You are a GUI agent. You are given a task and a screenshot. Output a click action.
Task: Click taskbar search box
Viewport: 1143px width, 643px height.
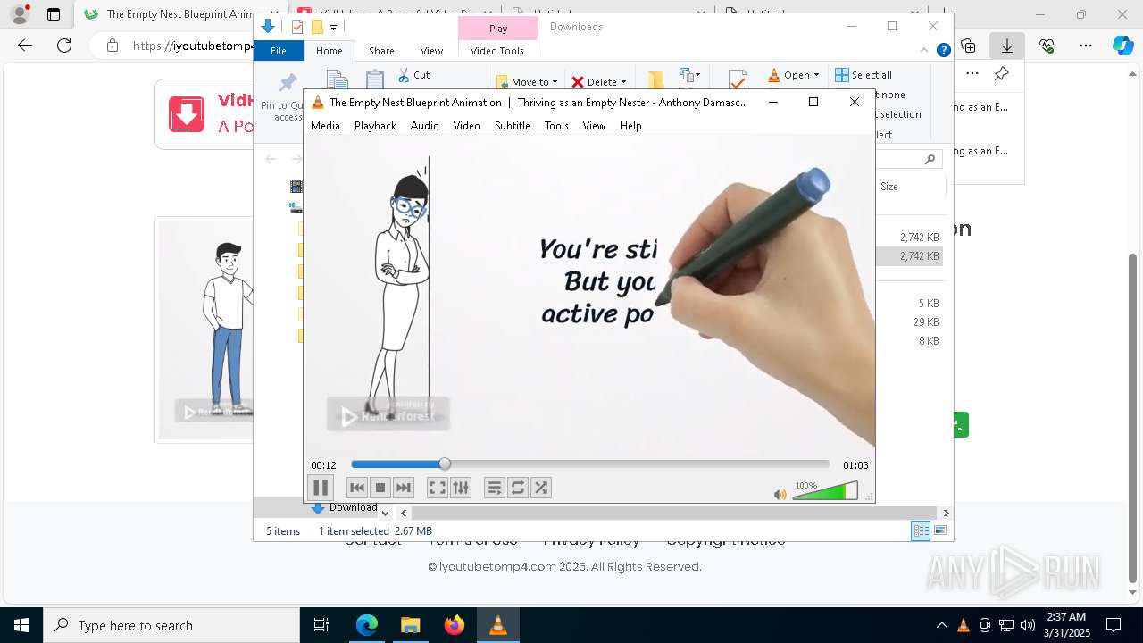point(171,625)
